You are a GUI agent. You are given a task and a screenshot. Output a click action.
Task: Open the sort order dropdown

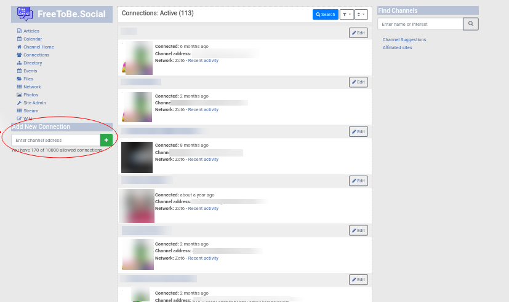click(x=361, y=14)
